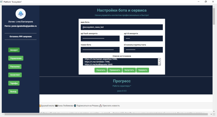Focus the api hash аккаунта field
This screenshot has width=217, height=117.
(x=100, y=39)
